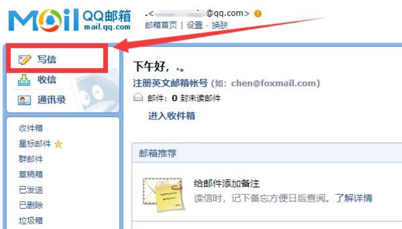Select 垃圾箱 junk folder
Viewport: 402px width, 229px height.
31,220
